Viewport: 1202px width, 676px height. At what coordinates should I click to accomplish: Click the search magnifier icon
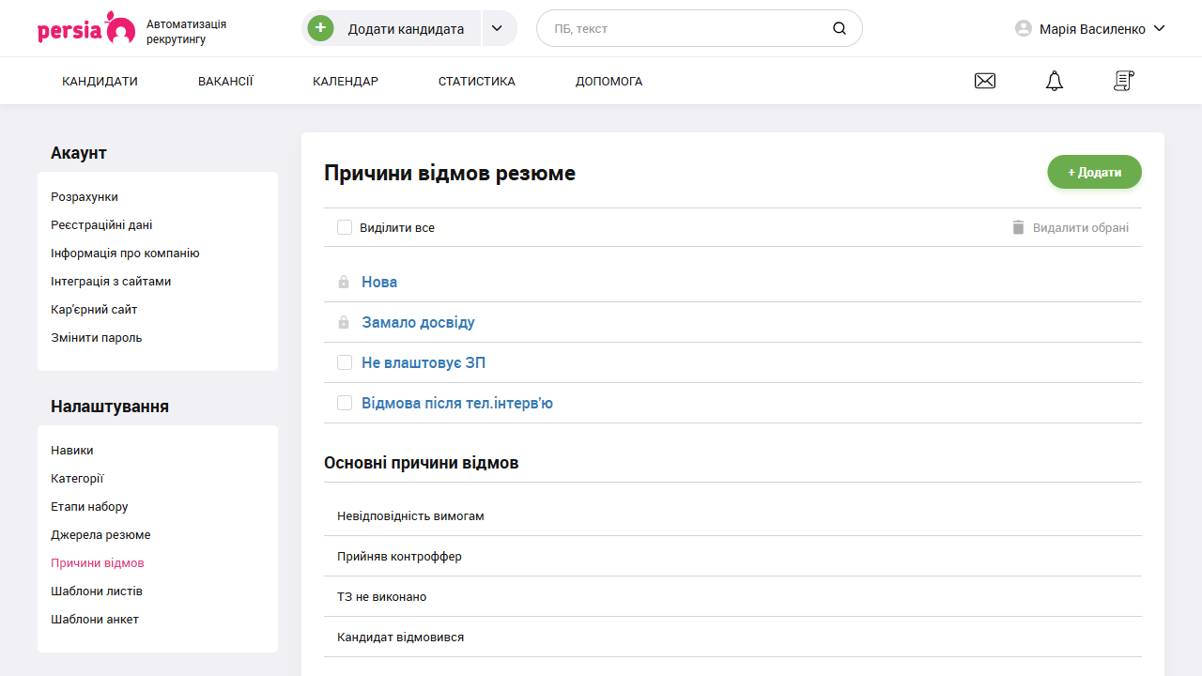point(839,28)
